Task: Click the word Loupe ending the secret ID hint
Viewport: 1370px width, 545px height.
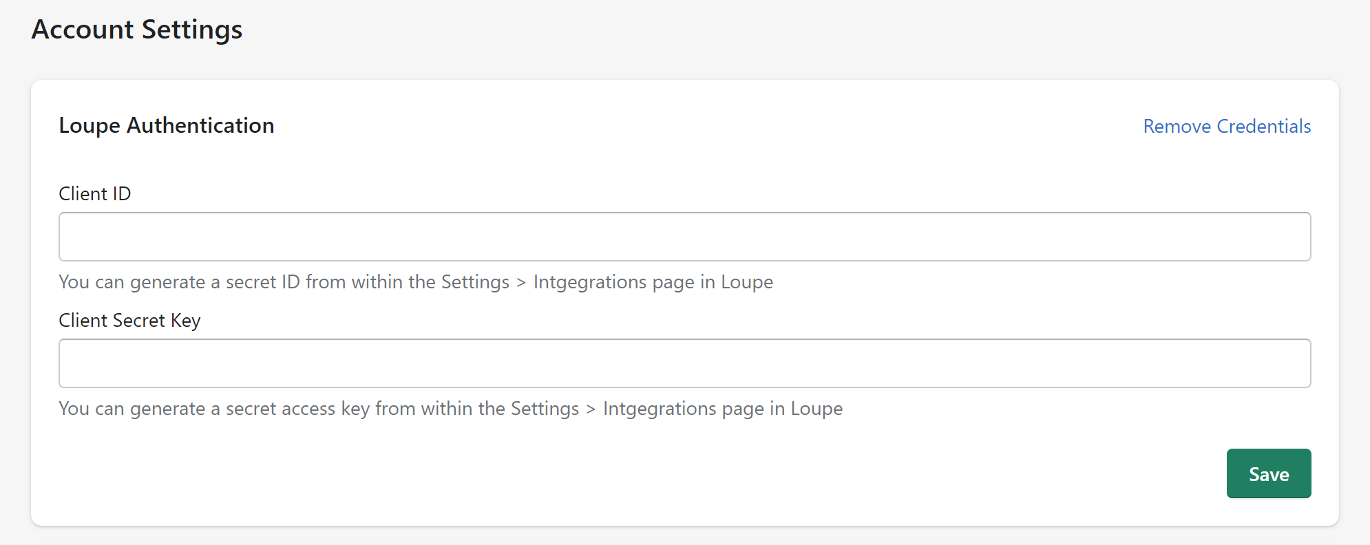Action: (x=747, y=282)
